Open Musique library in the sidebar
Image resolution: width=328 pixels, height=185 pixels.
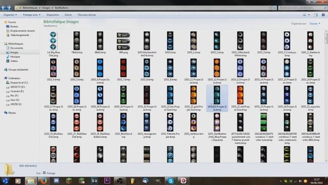15,57
